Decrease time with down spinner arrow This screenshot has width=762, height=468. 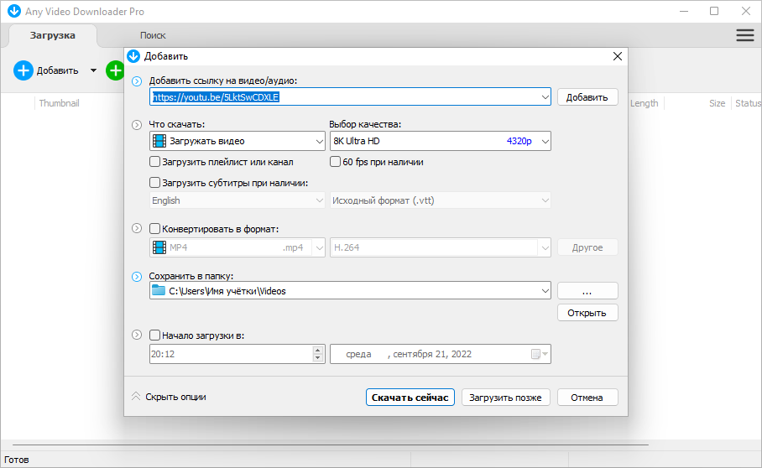tap(317, 358)
